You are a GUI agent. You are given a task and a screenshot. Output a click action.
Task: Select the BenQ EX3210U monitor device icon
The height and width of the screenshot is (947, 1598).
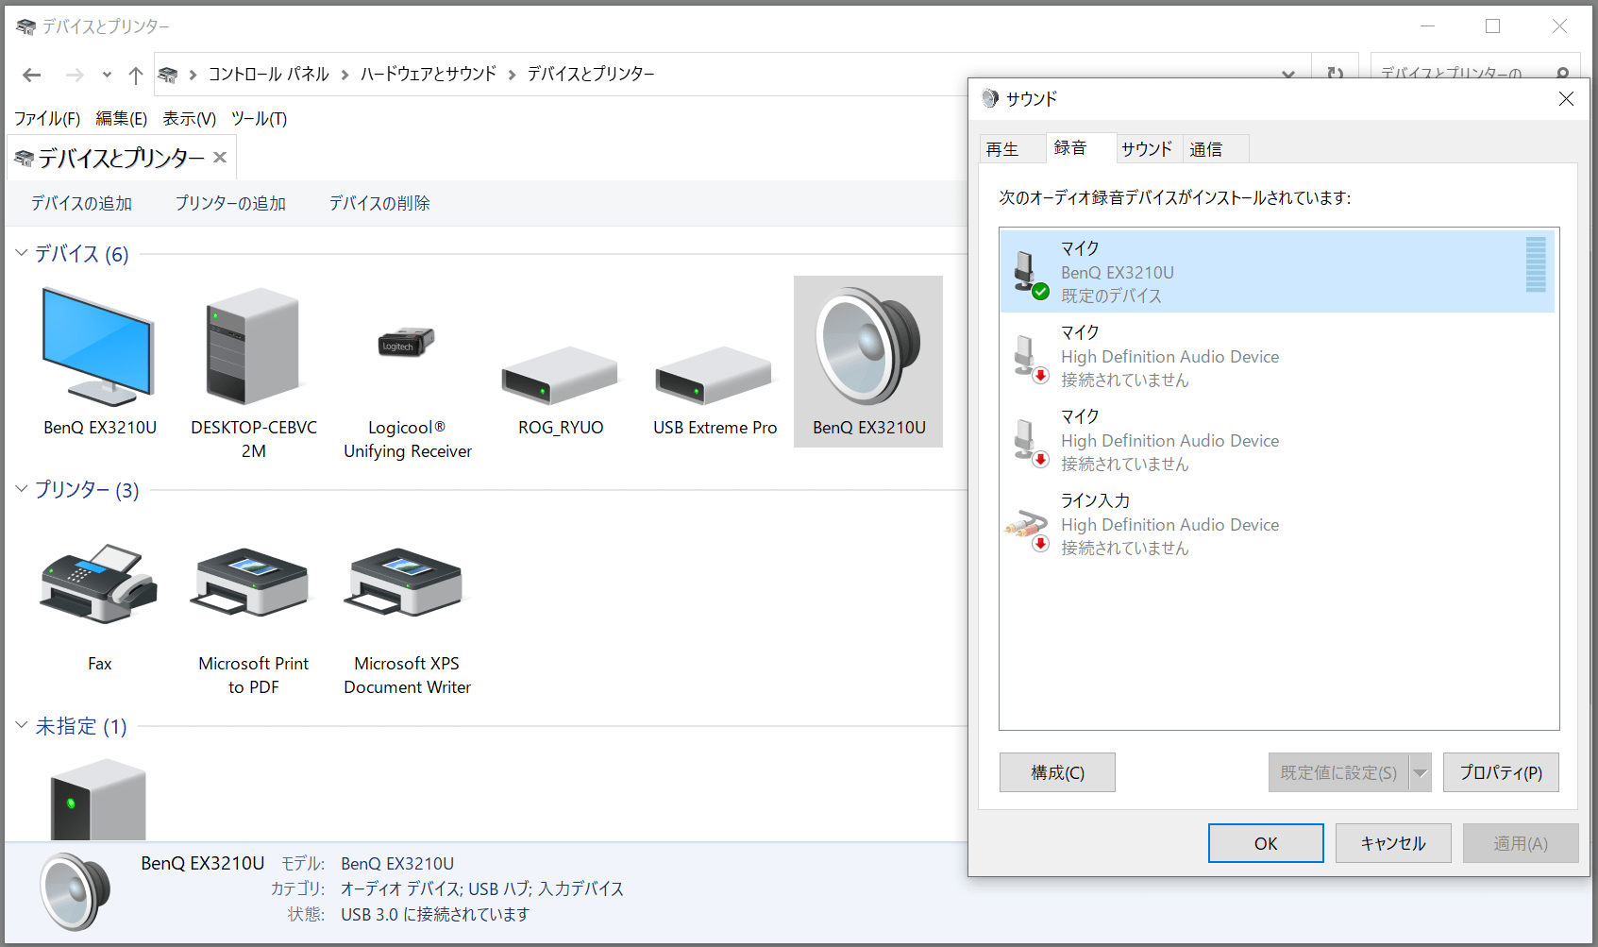click(99, 347)
